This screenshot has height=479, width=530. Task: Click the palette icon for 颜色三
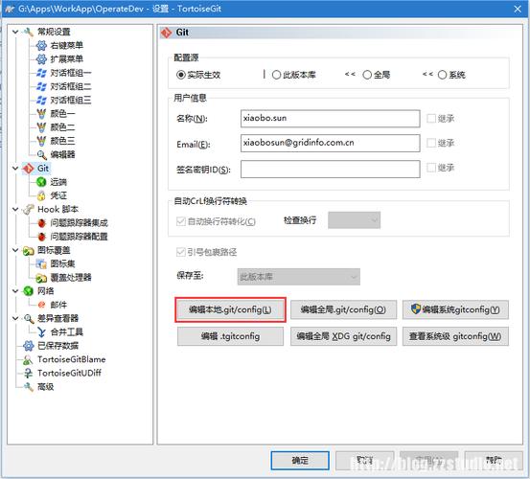coord(41,141)
